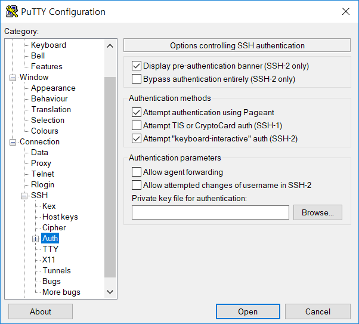
Task: Click the category list scroll down arrow
Action: coord(110,292)
